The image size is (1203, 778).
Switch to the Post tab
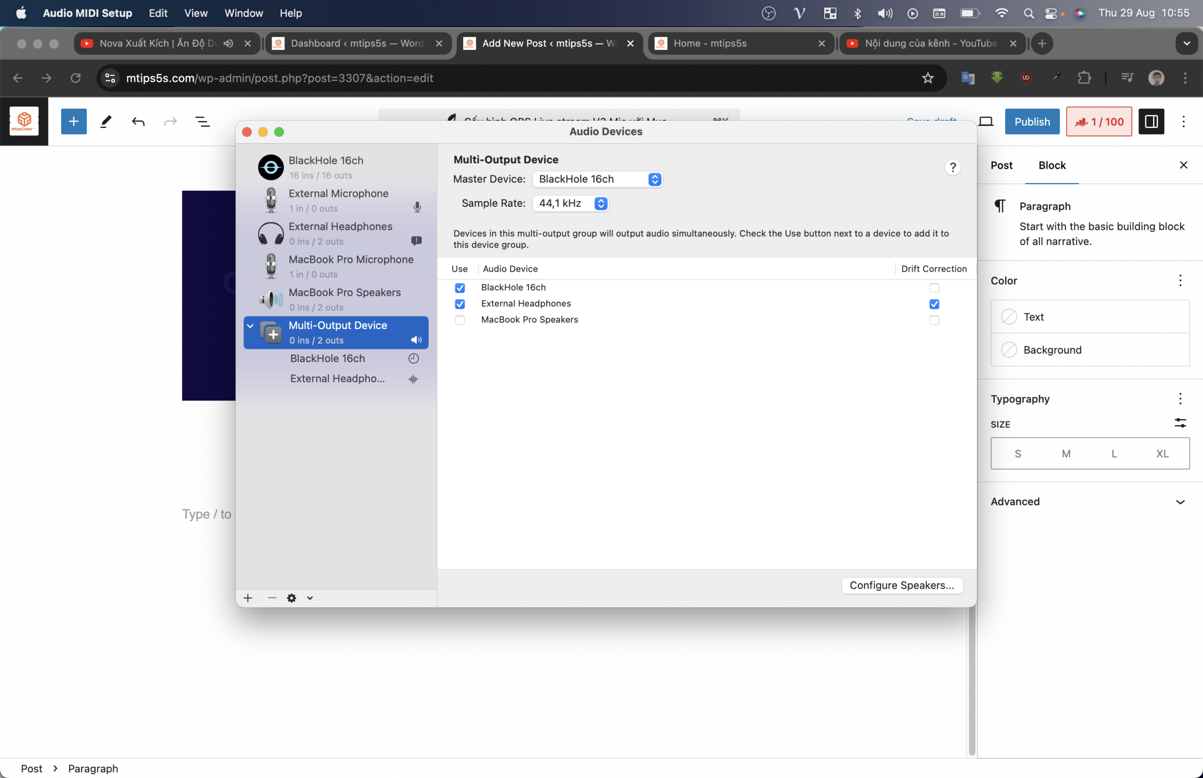1001,165
